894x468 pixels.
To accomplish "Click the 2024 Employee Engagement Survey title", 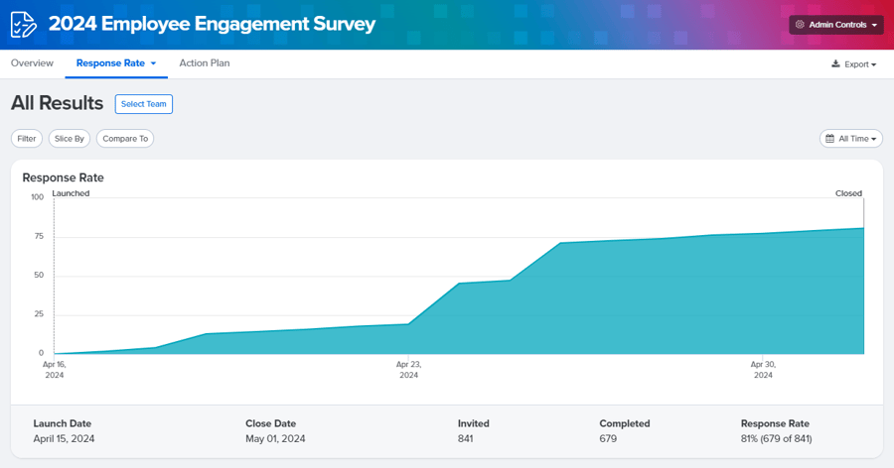I will point(213,24).
